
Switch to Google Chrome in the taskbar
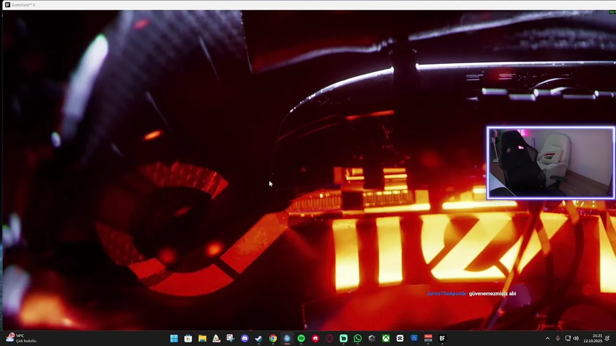point(273,338)
